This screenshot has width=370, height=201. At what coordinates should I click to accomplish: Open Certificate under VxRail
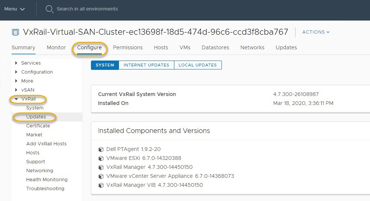pos(38,126)
